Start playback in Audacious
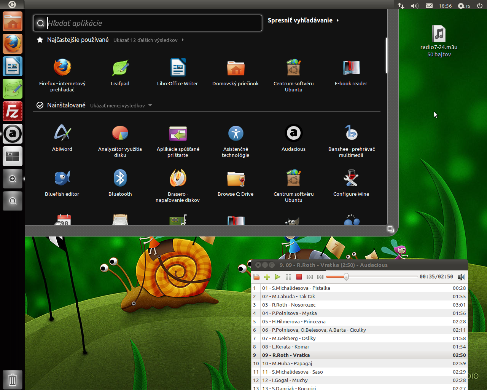 pos(278,277)
